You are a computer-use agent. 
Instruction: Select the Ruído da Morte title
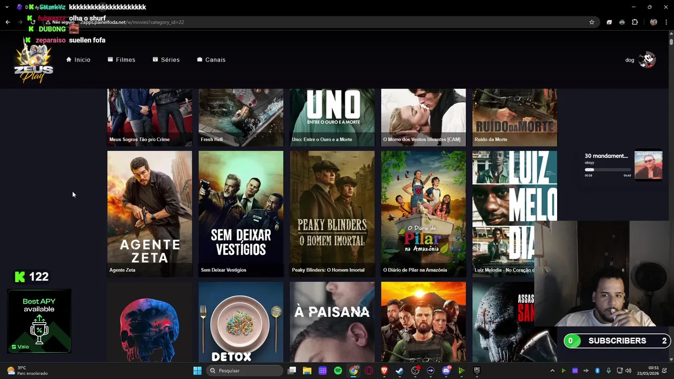[491, 139]
